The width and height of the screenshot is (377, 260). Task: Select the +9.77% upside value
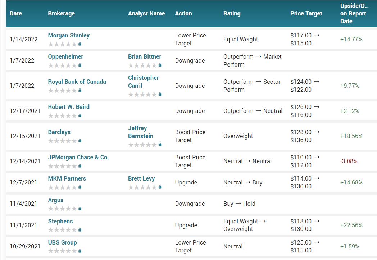click(x=350, y=86)
